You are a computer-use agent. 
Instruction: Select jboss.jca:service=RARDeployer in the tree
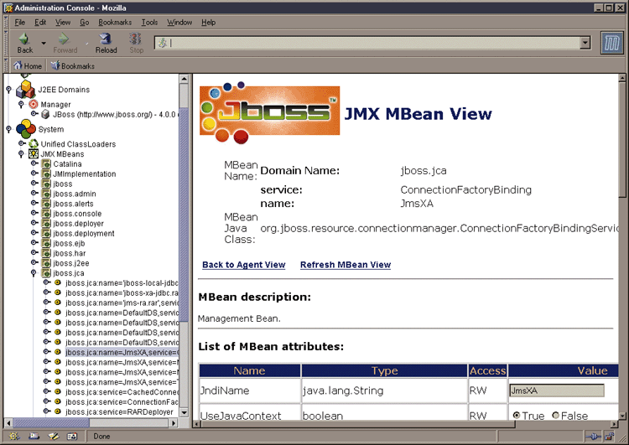(x=119, y=411)
